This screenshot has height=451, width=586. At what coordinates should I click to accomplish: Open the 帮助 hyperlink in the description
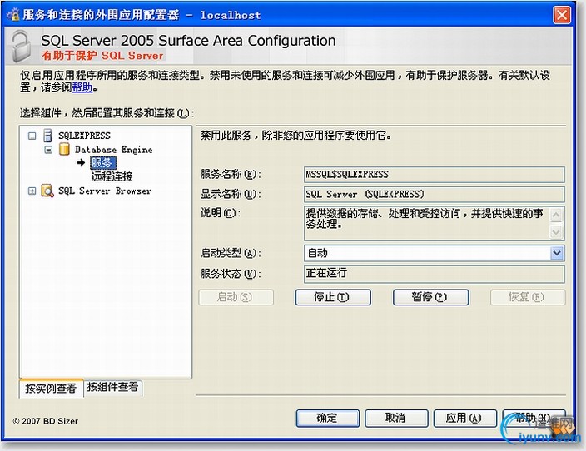coord(82,87)
